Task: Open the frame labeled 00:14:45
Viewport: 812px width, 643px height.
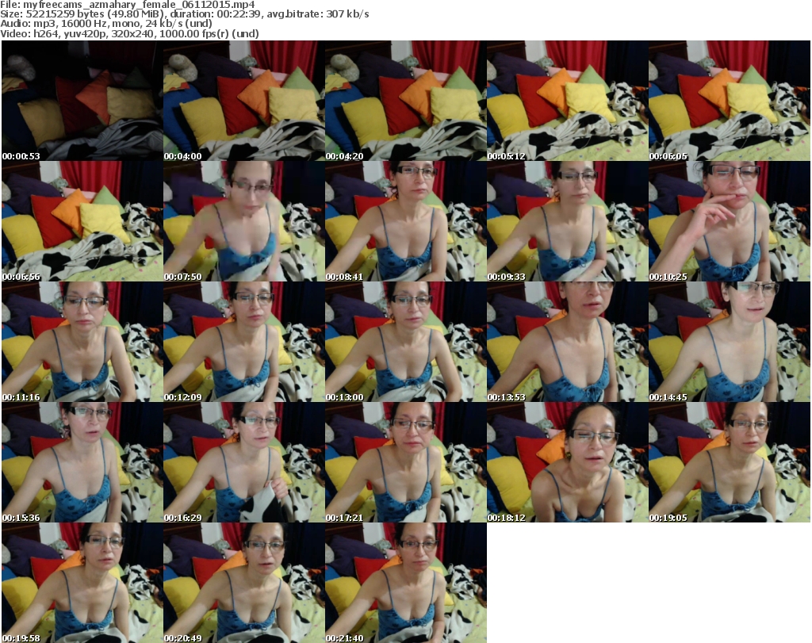Action: 728,342
